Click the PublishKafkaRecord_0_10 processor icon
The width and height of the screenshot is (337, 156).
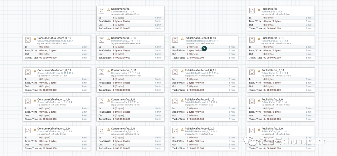pos(175,40)
